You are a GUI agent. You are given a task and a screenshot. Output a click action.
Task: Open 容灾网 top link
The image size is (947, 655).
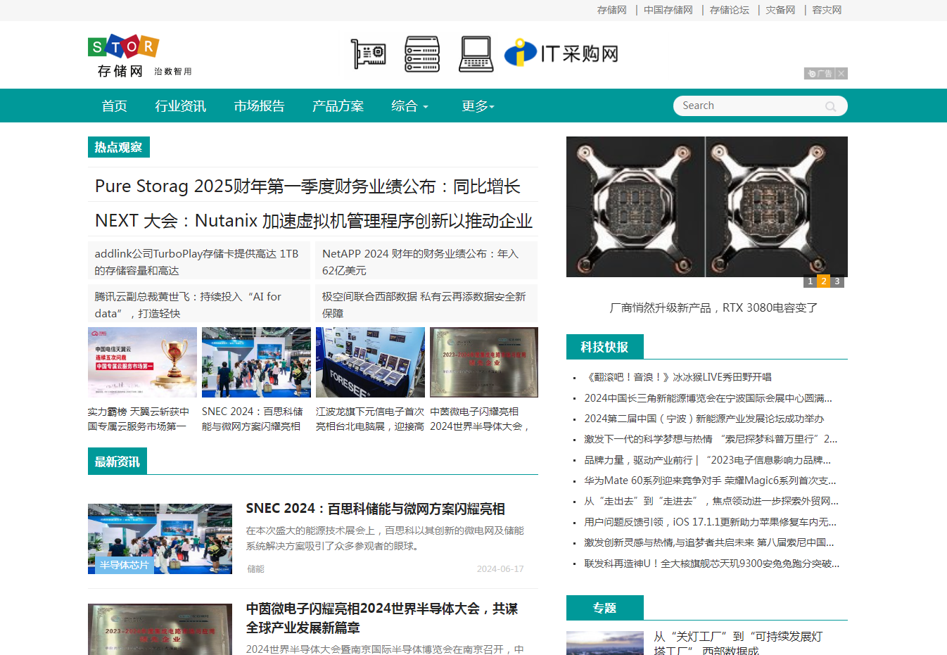pos(827,10)
